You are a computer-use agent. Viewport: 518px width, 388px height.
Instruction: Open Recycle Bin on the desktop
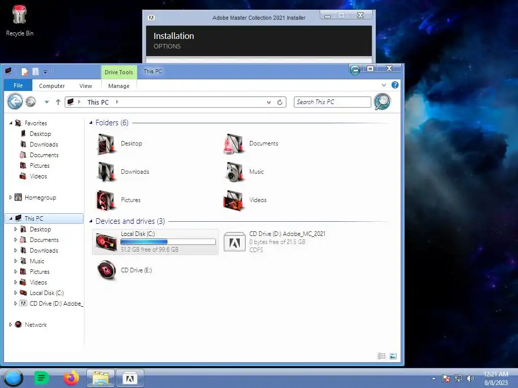[x=20, y=20]
